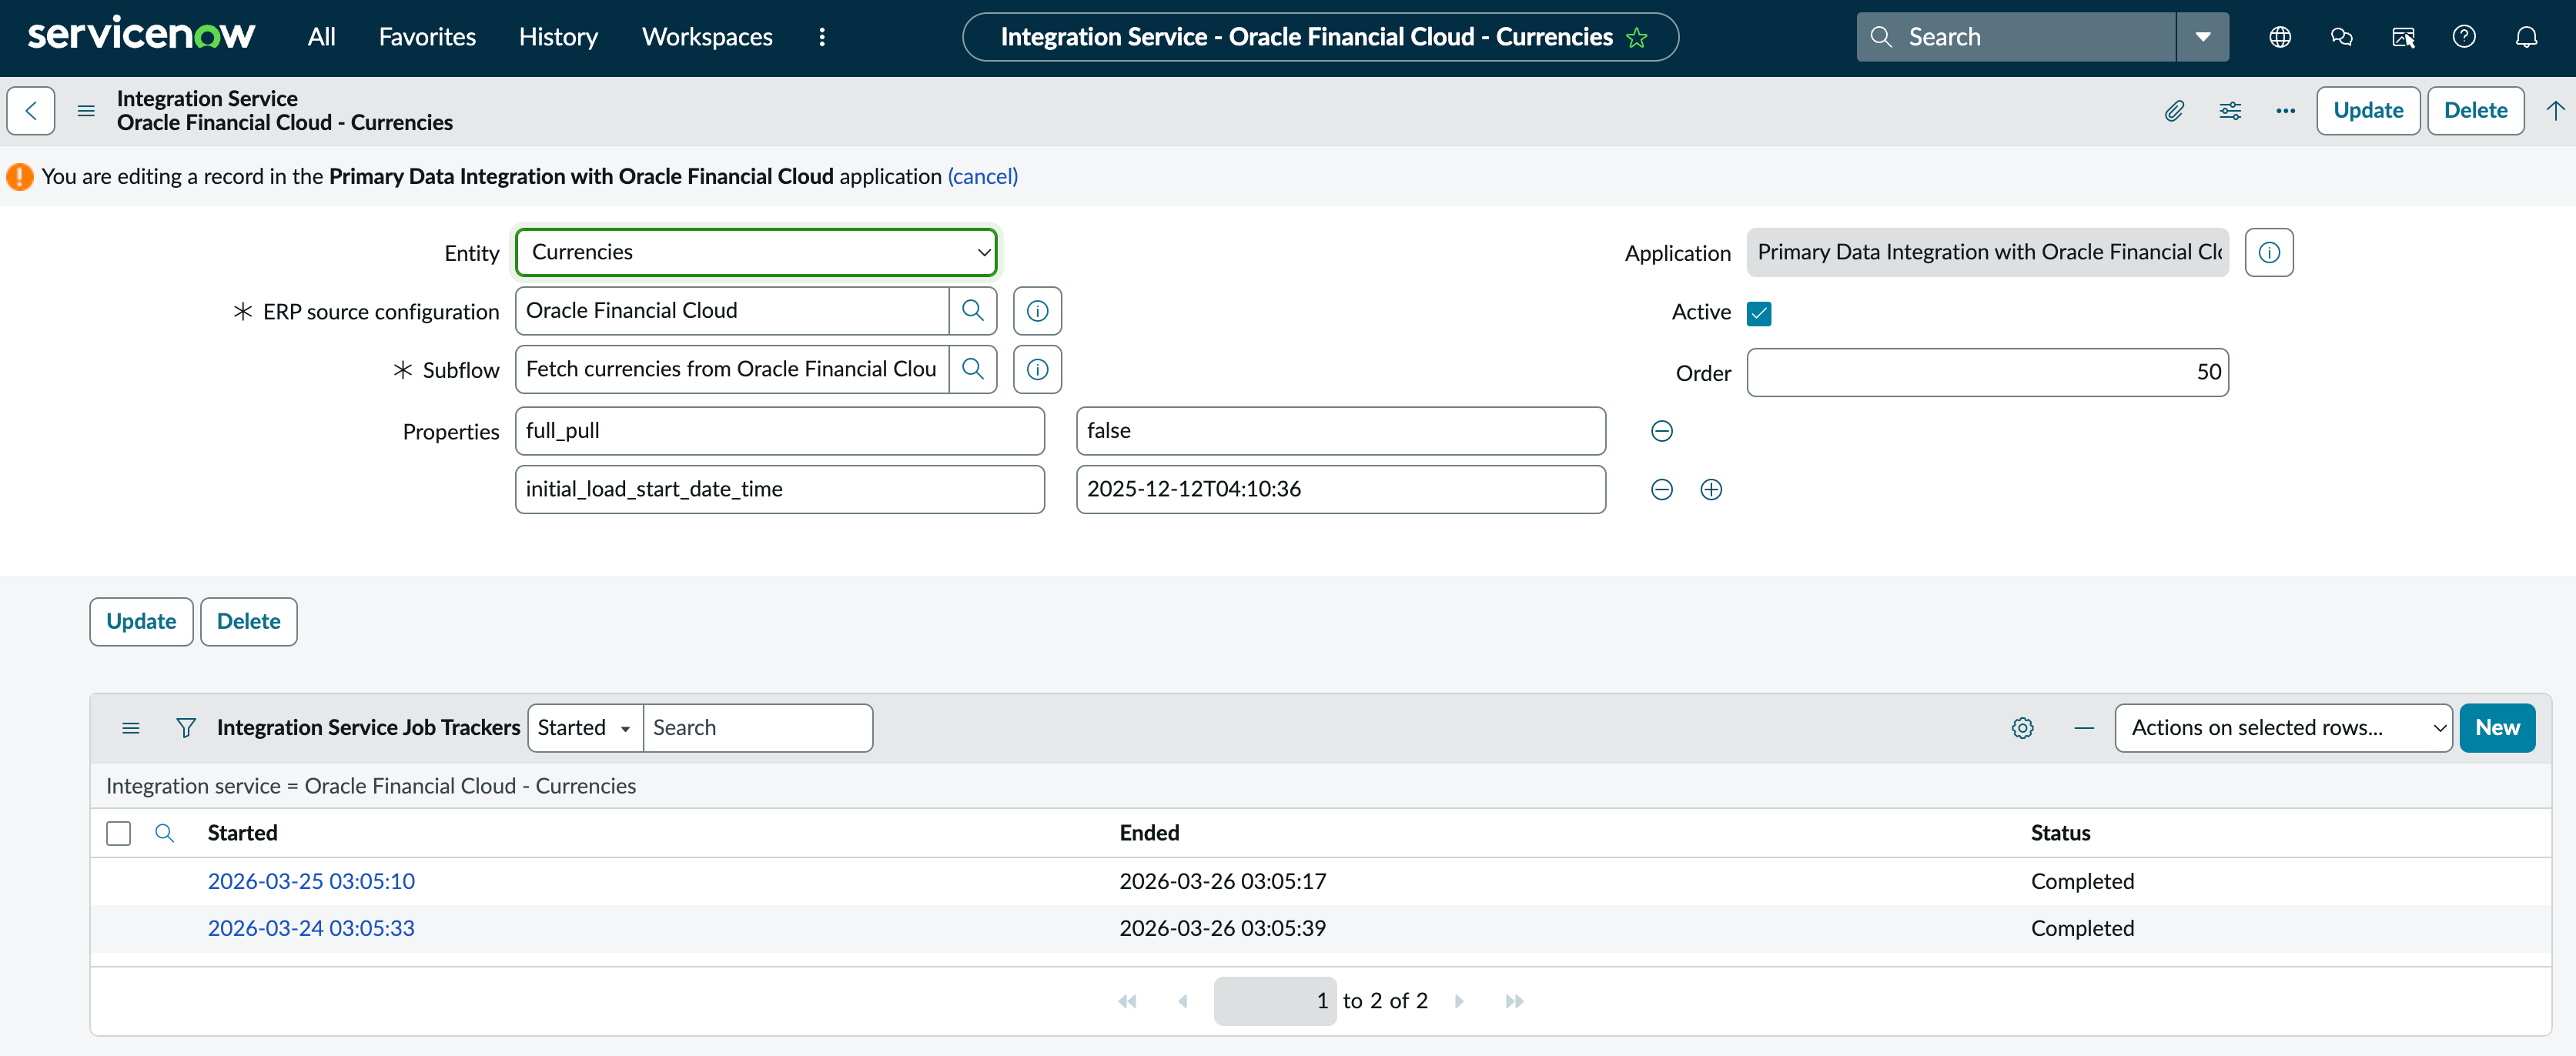This screenshot has width=2576, height=1056.
Task: Open the Favorites menu
Action: [427, 37]
